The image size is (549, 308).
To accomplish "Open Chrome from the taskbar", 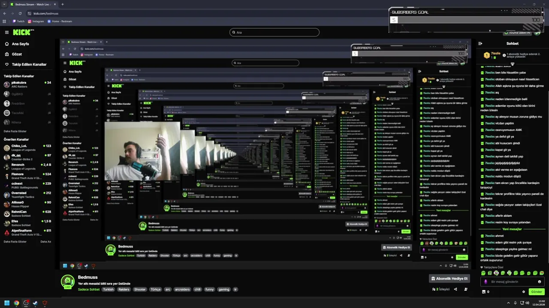I will tap(16, 303).
